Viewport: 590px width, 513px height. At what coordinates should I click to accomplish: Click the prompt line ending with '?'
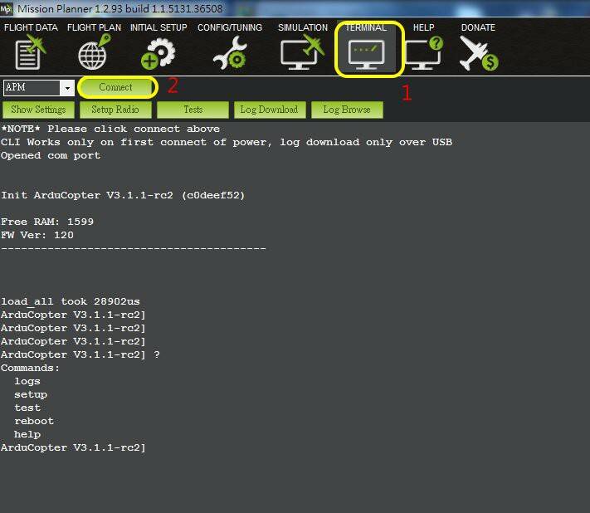tap(80, 354)
